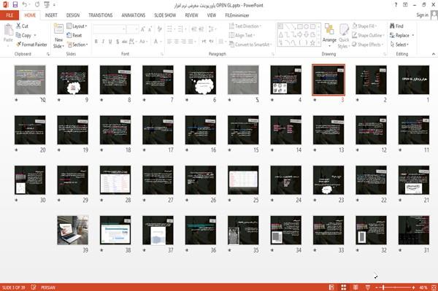Click the Reset slide icon
438x291 pixels.
tap(69, 35)
